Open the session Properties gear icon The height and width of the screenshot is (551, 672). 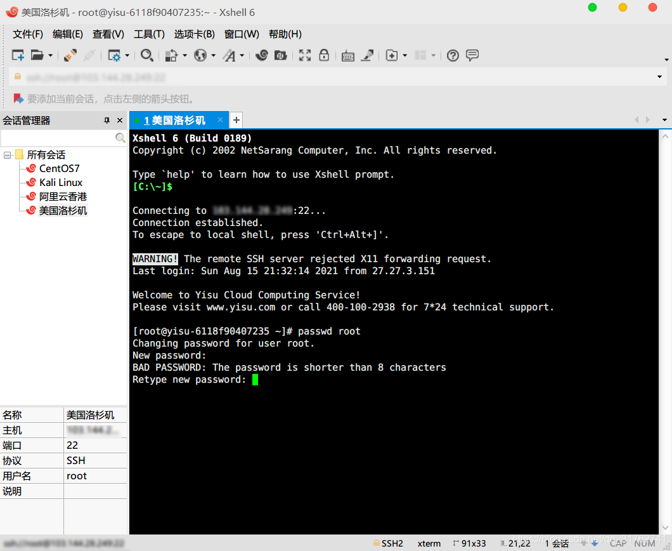point(114,55)
